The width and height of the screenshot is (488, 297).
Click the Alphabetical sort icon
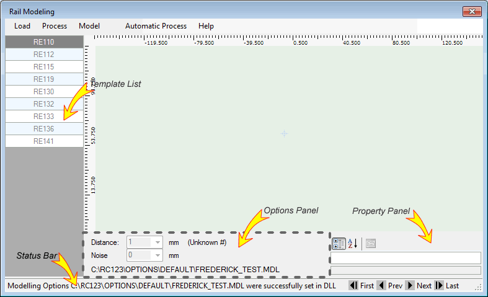tap(352, 244)
